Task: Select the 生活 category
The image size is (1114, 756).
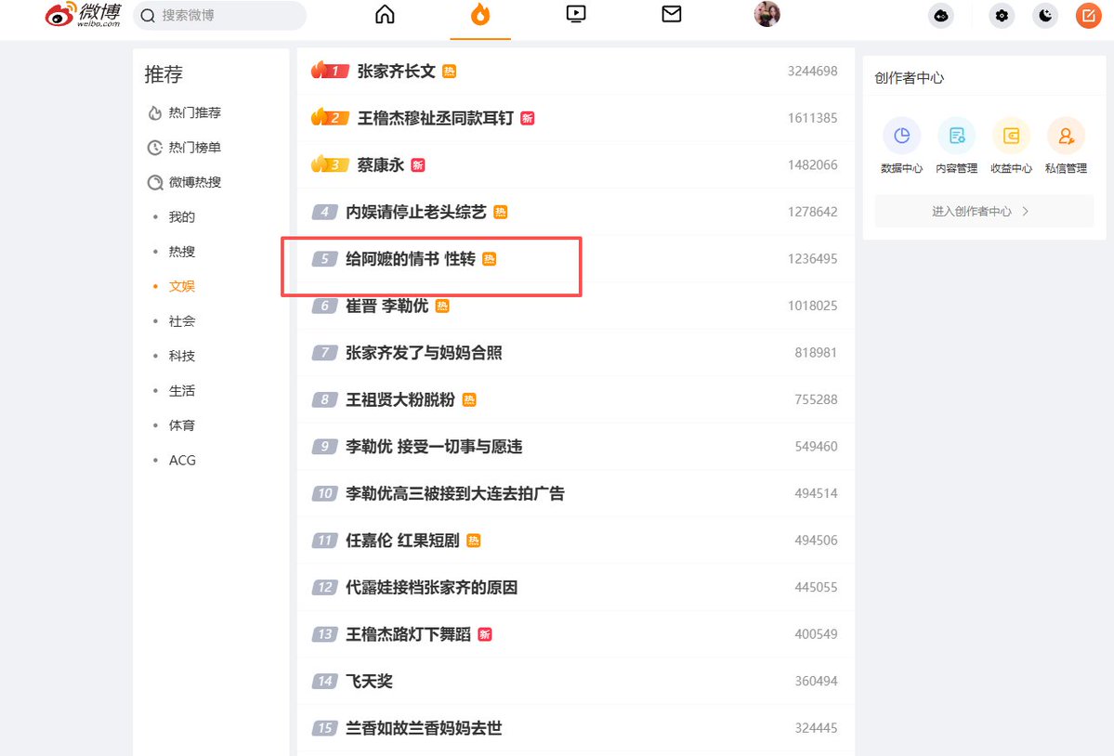Action: (182, 391)
